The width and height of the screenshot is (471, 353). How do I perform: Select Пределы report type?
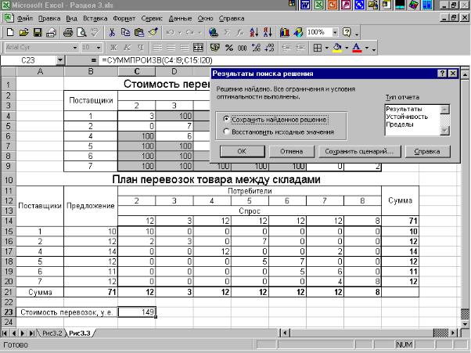click(x=400, y=124)
